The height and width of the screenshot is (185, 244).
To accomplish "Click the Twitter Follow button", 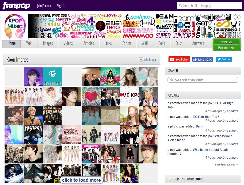I will pos(224,59).
